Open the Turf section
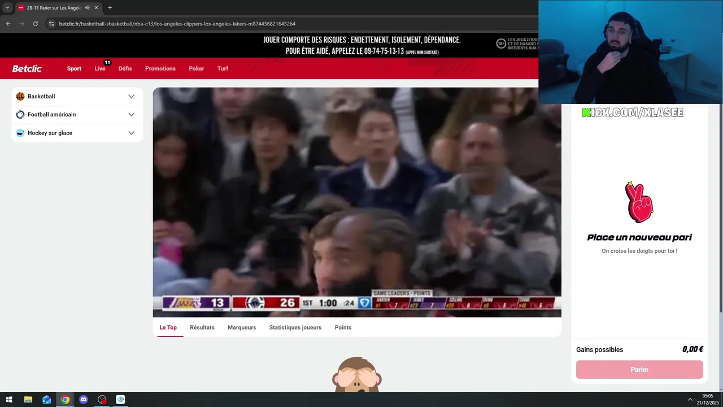This screenshot has width=723, height=407. pyautogui.click(x=223, y=68)
